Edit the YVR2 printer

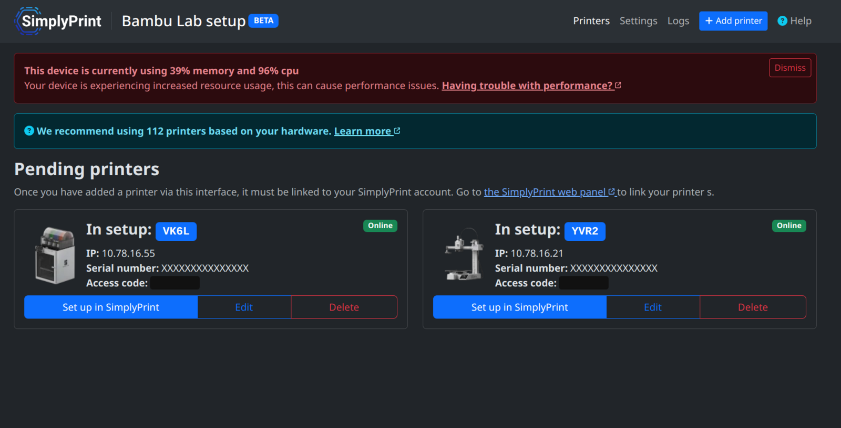(x=653, y=307)
